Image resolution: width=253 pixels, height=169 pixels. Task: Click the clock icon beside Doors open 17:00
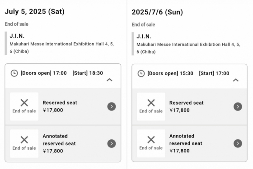[x=14, y=73]
